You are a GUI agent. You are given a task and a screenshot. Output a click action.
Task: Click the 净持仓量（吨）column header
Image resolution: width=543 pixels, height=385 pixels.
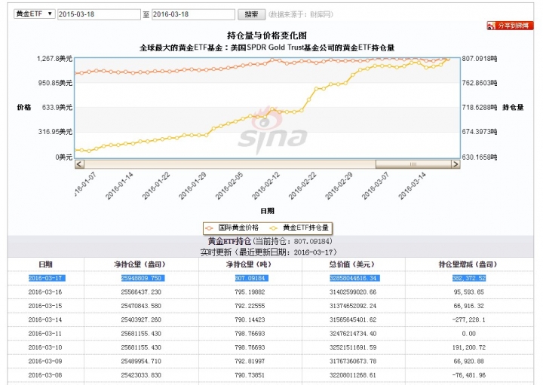click(x=250, y=264)
